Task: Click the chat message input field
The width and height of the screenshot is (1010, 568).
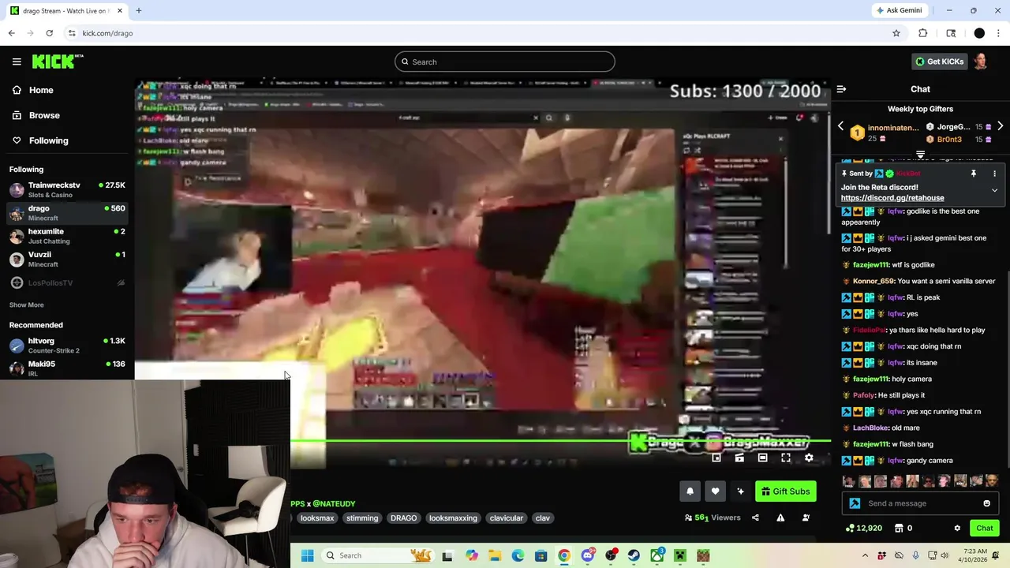Action: 920,503
